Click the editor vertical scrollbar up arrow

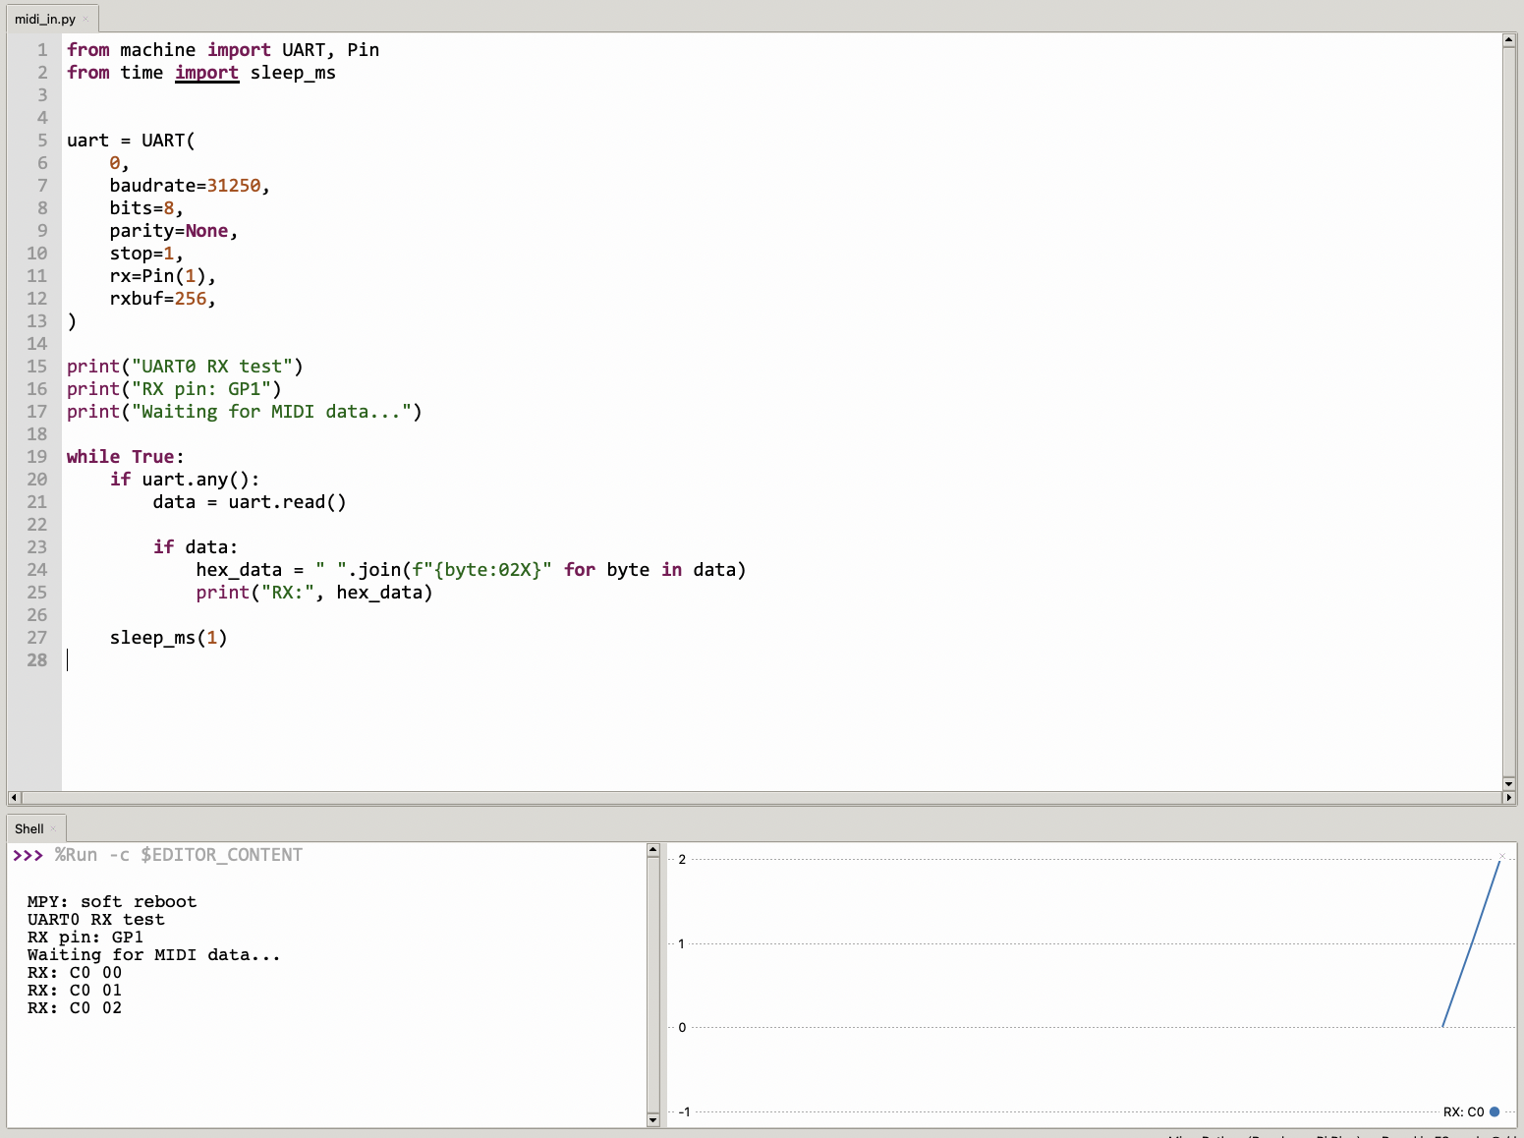point(1508,40)
